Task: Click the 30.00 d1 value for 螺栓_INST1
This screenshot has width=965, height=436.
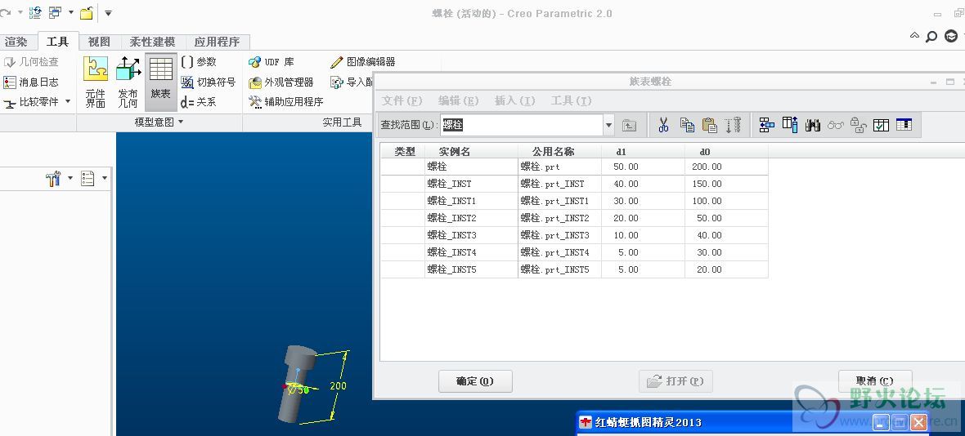Action: point(643,201)
